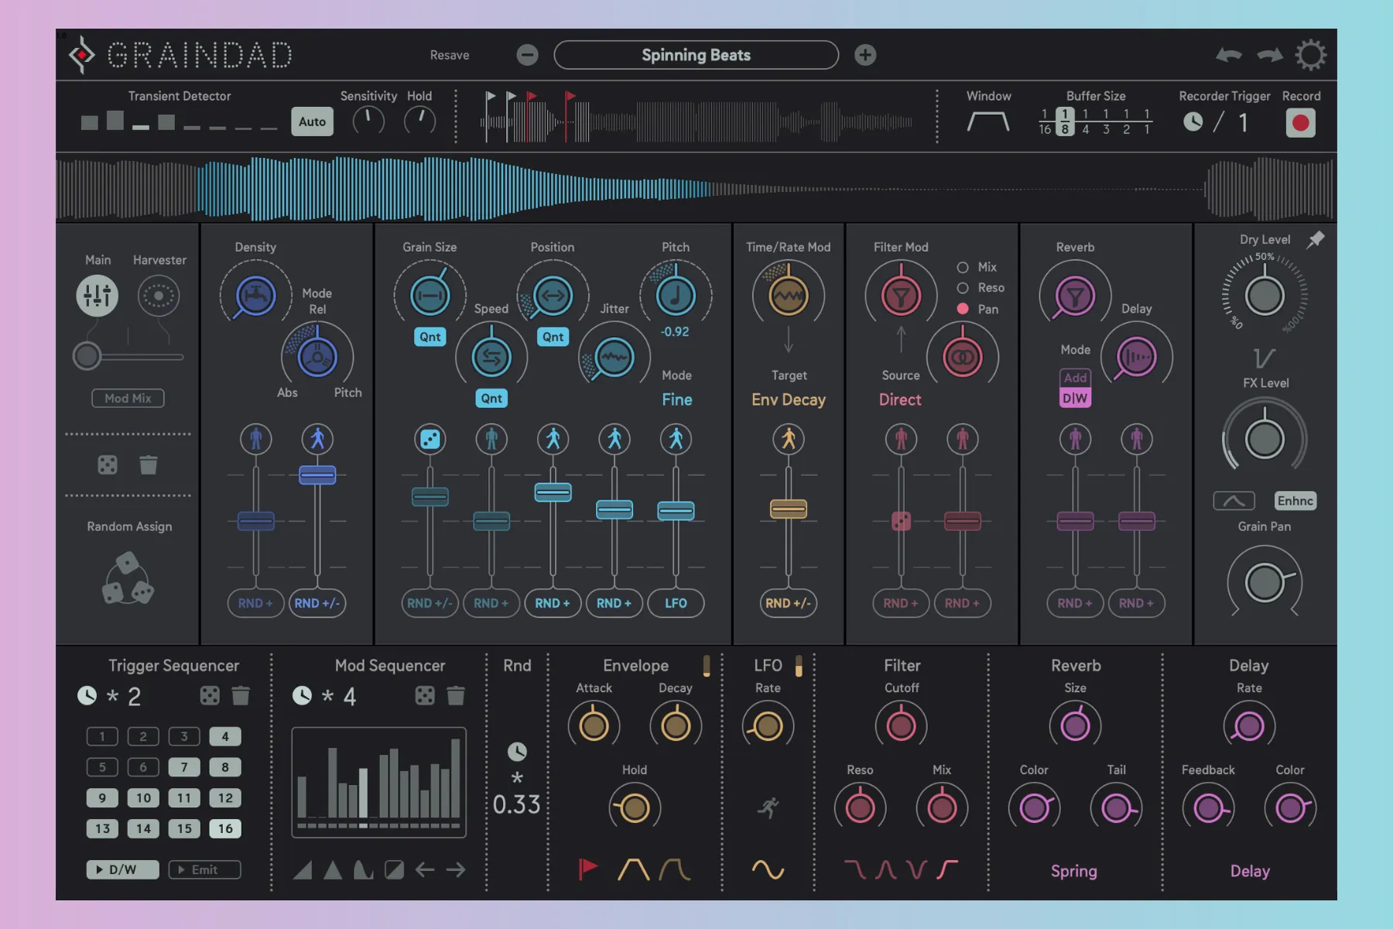The width and height of the screenshot is (1393, 929).
Task: Select buffer size 1/8
Action: coord(1065,122)
